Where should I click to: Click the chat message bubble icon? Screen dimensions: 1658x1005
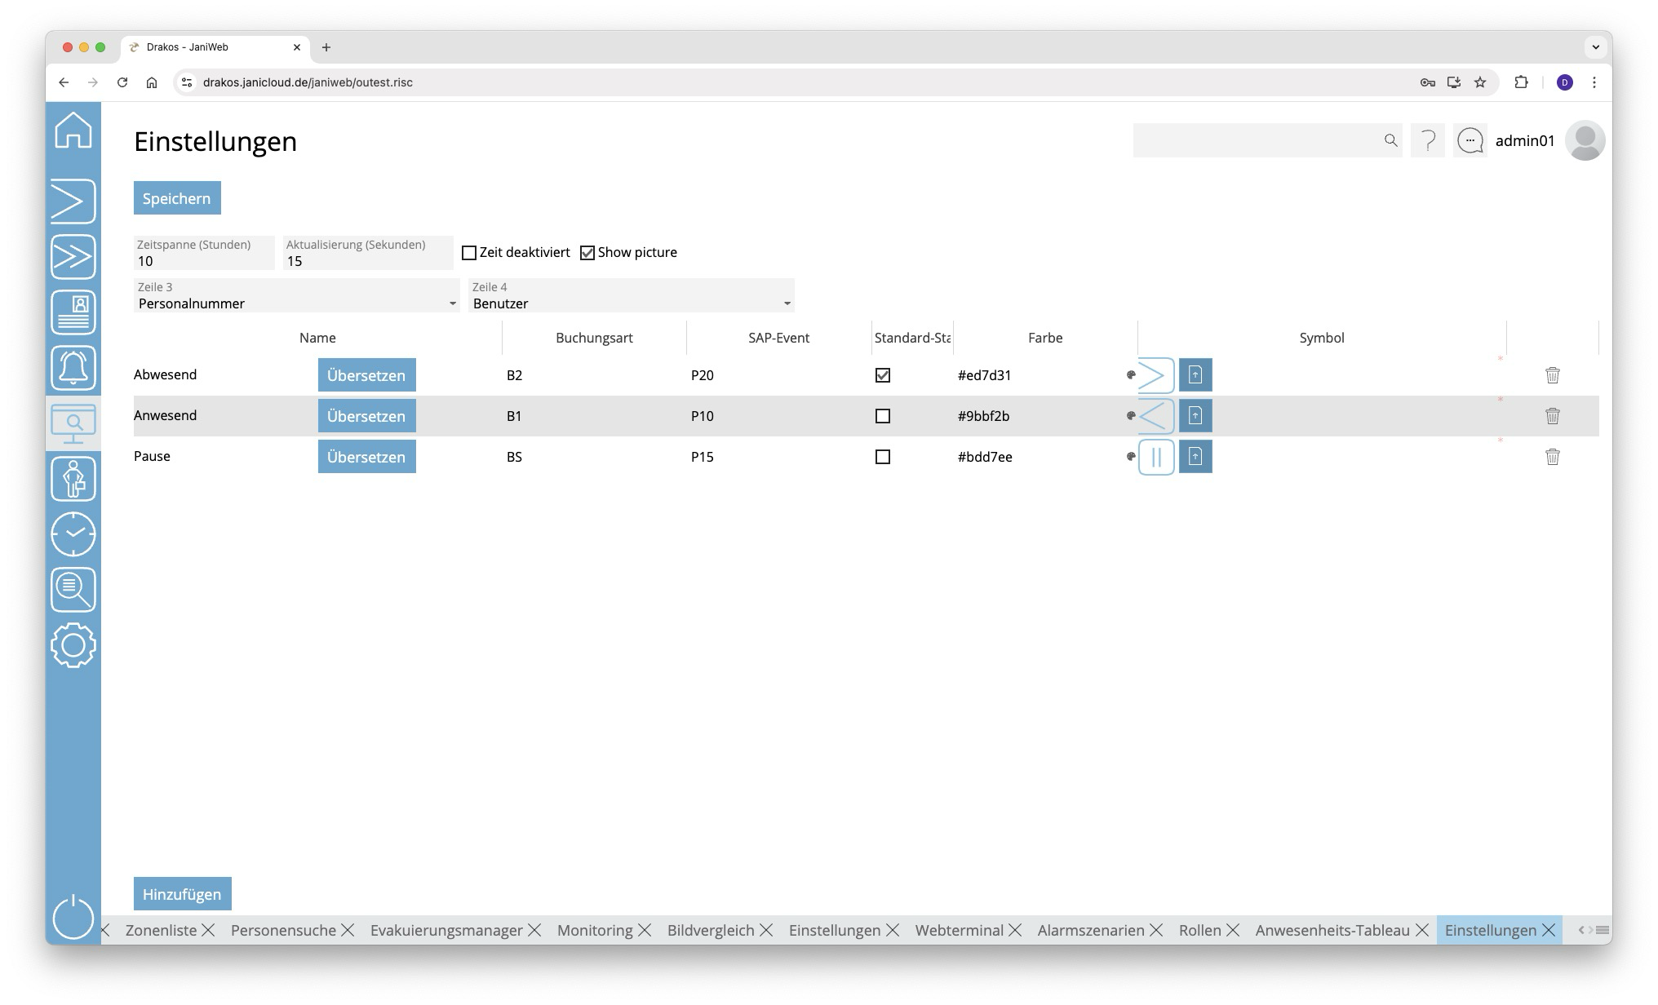click(1470, 141)
